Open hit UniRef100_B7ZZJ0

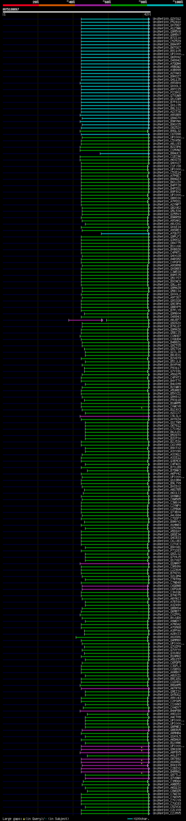tap(167, 38)
